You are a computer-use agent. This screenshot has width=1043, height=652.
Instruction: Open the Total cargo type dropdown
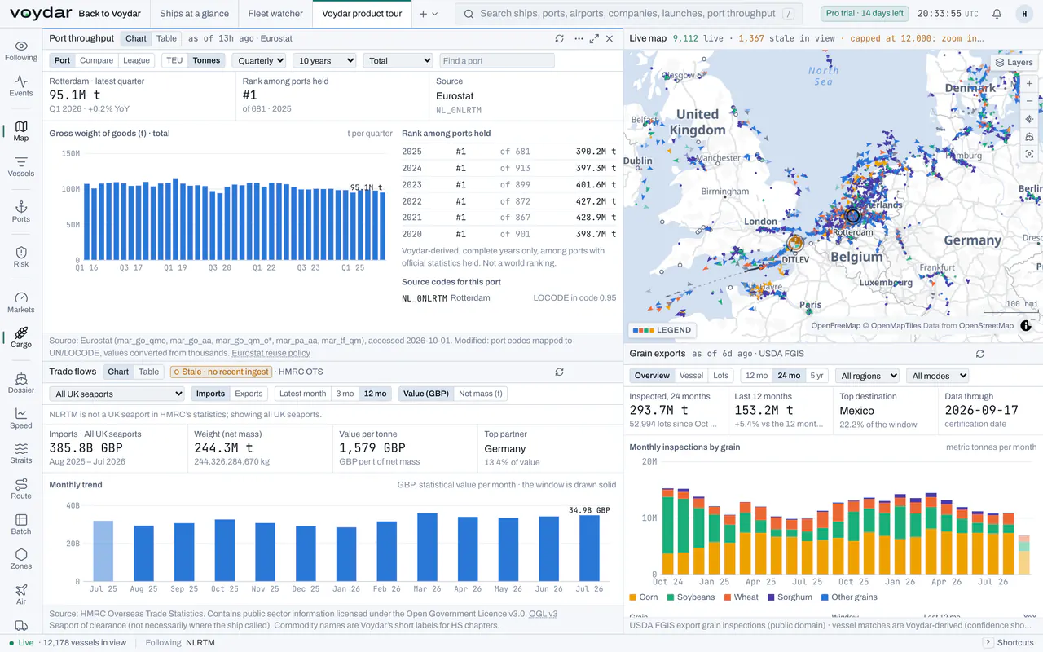click(398, 60)
